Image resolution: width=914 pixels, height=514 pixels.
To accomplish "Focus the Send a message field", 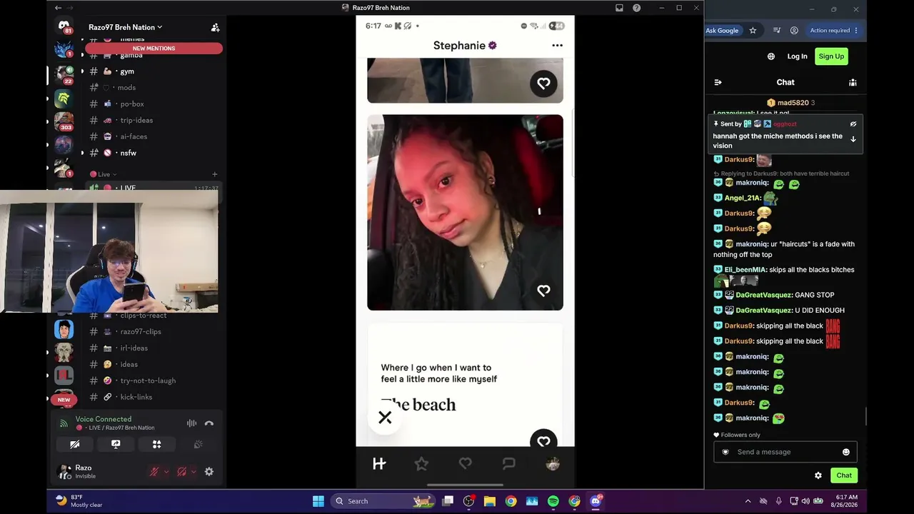I will [x=785, y=452].
